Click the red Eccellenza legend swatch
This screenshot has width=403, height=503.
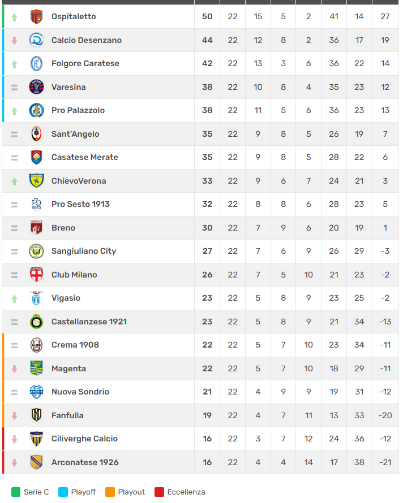(x=160, y=492)
